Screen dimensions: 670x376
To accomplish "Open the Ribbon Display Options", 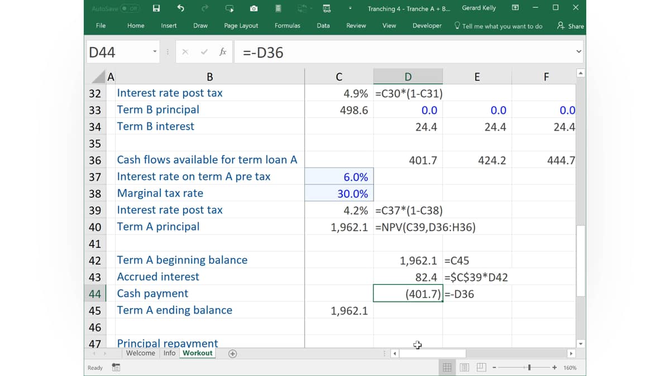I will coord(515,8).
